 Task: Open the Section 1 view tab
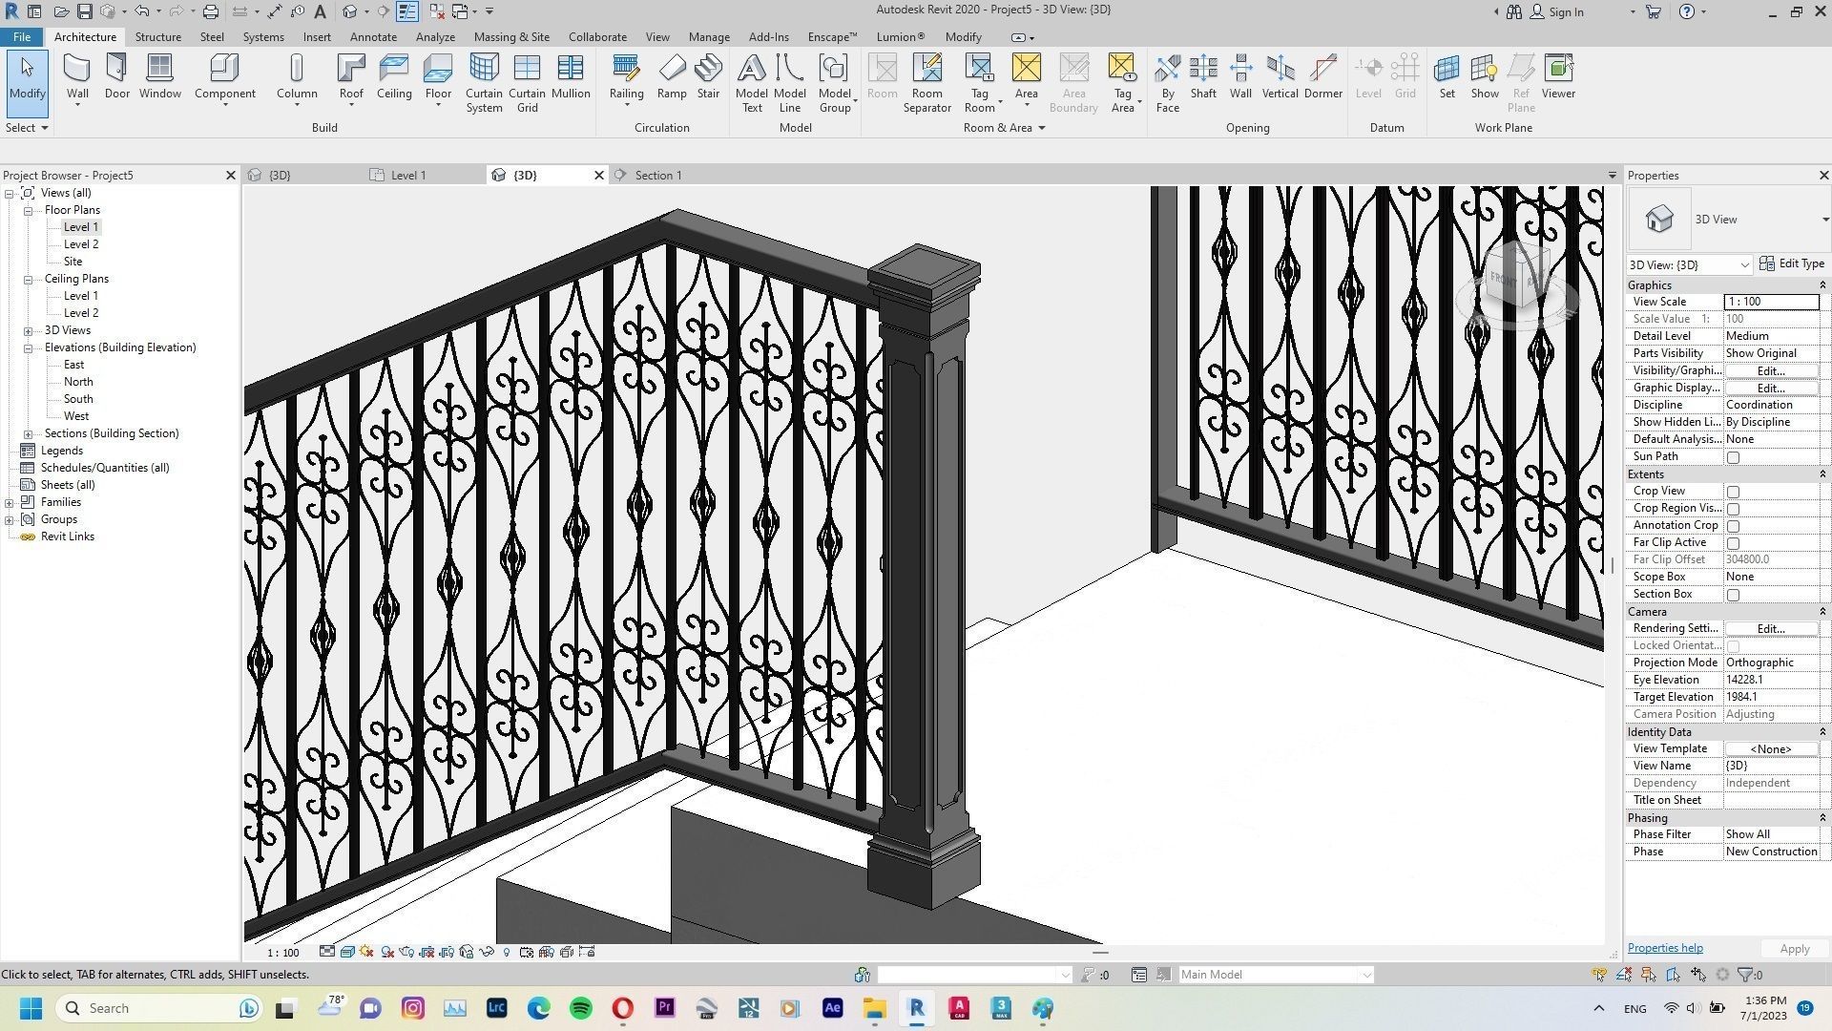click(x=656, y=175)
